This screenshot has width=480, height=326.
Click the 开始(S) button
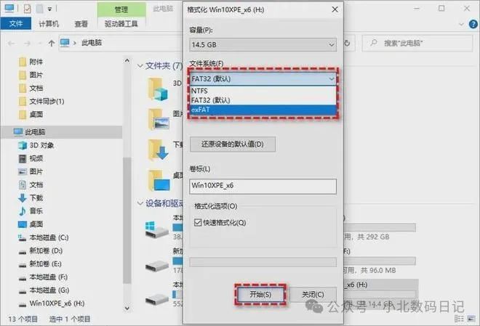point(260,295)
